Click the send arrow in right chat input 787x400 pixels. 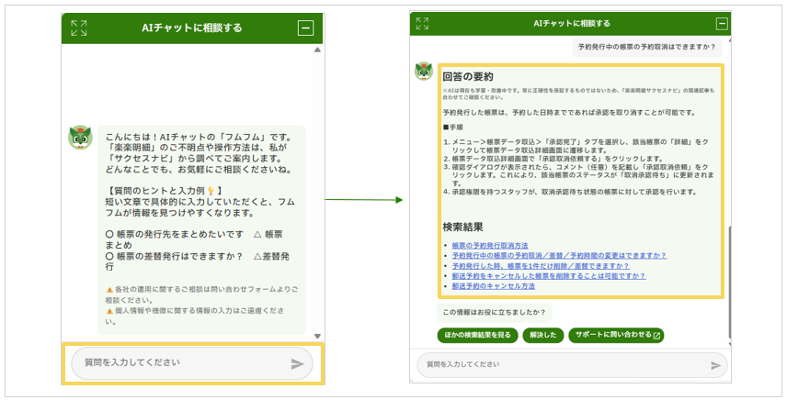pos(716,365)
